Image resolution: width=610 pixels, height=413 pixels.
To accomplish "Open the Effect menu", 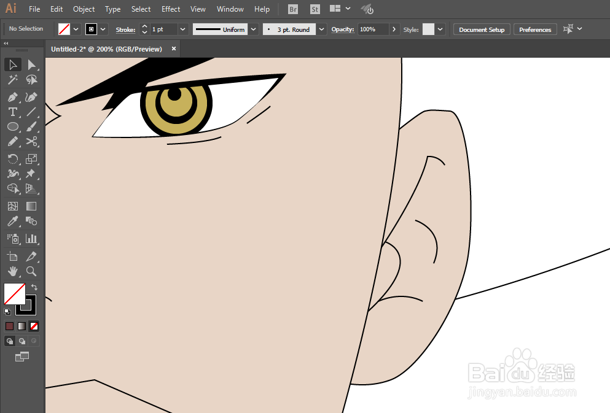I will pos(170,9).
